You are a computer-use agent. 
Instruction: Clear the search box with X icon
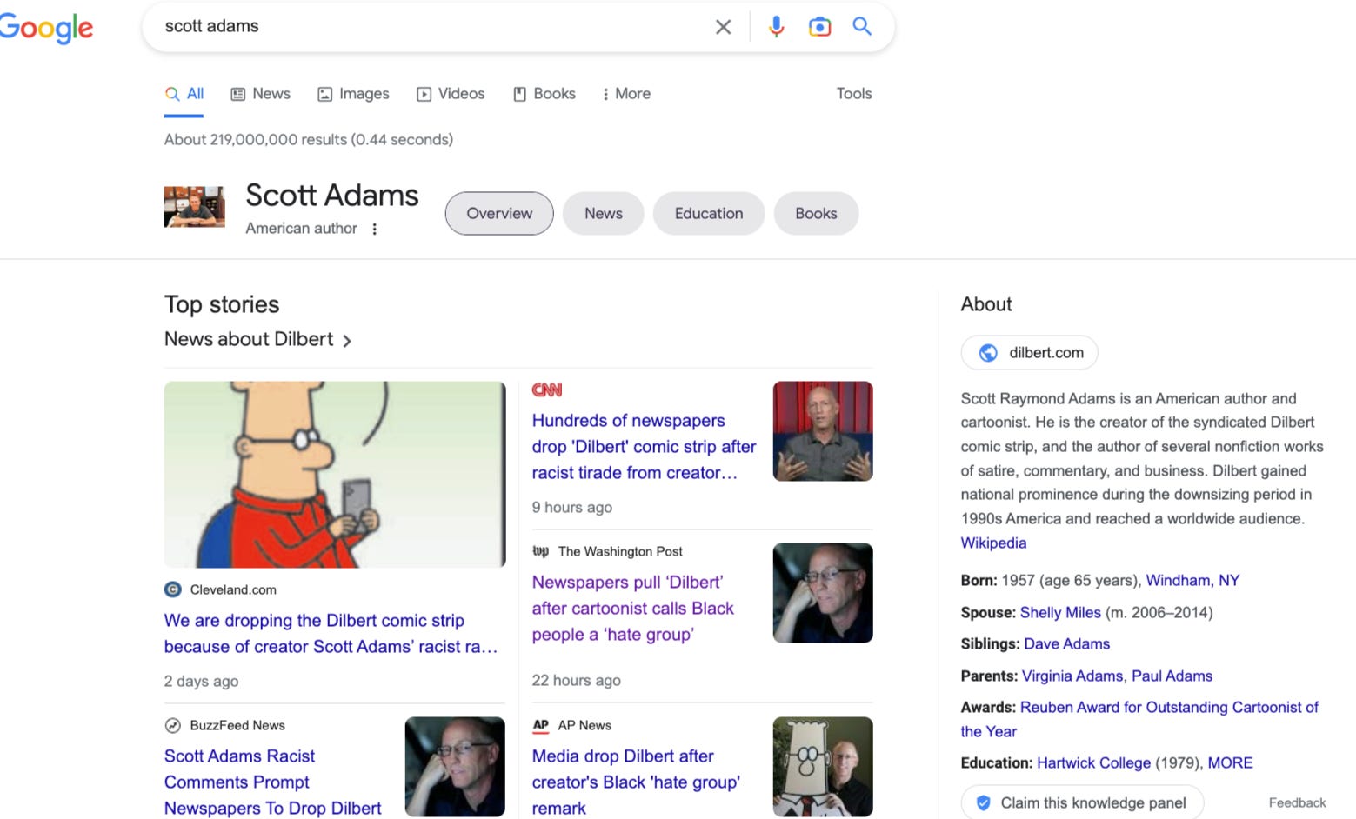(723, 27)
